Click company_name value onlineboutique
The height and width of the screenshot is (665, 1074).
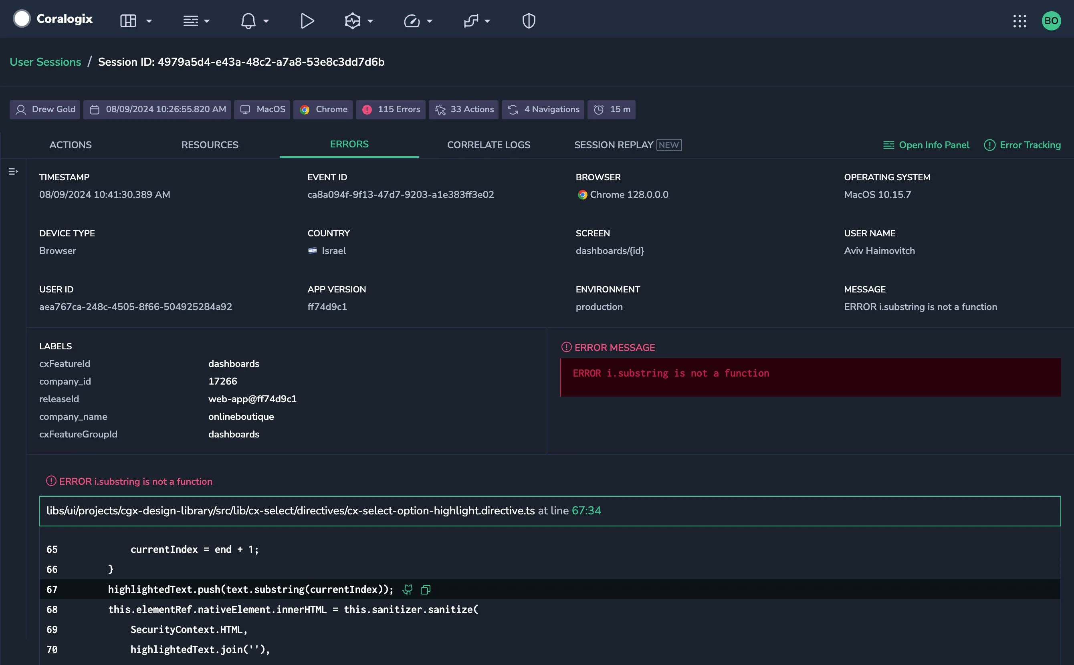241,417
